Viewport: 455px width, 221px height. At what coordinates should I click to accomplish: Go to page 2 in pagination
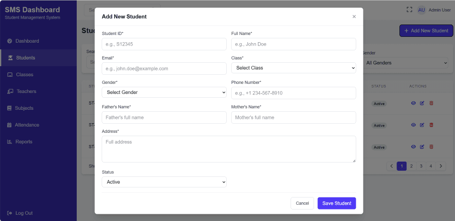click(x=411, y=166)
